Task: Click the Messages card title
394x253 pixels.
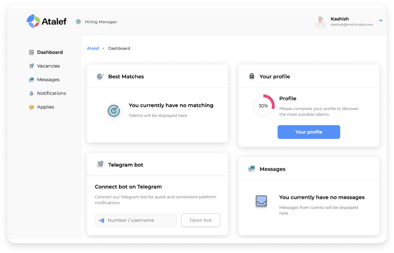Action: 273,169
